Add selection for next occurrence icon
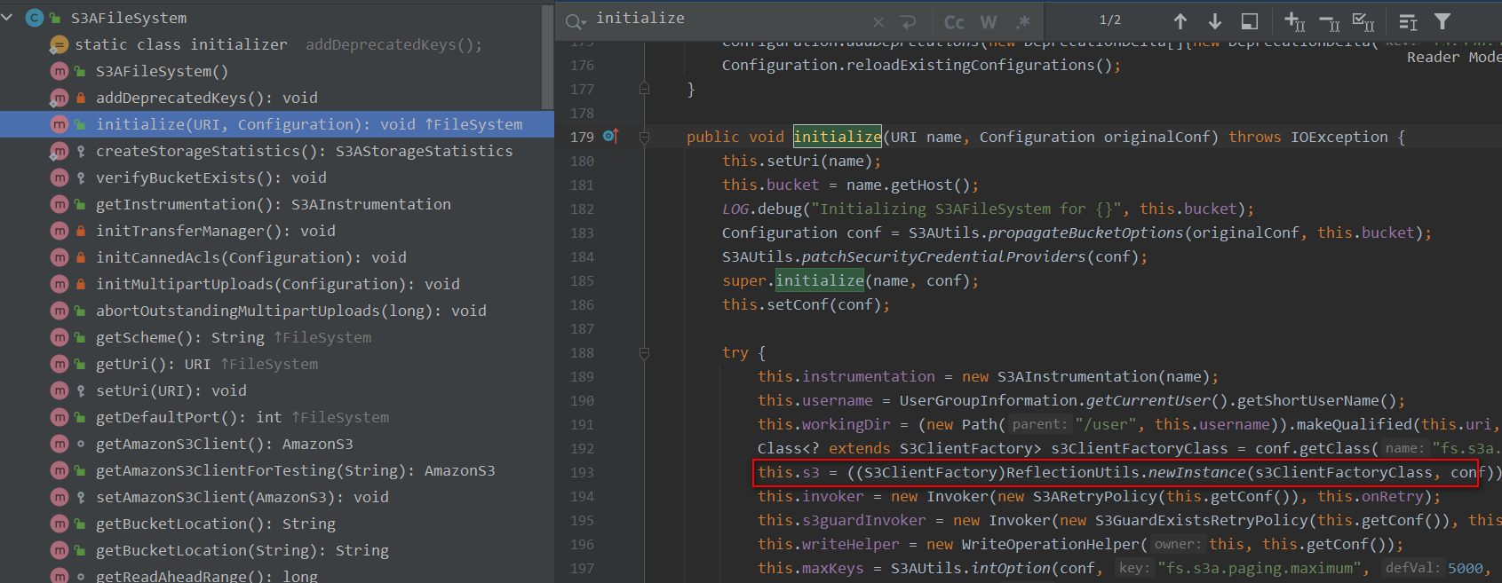 pos(1294,21)
